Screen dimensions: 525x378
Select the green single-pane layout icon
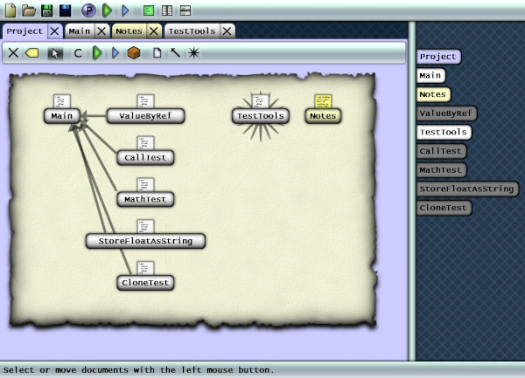149,10
